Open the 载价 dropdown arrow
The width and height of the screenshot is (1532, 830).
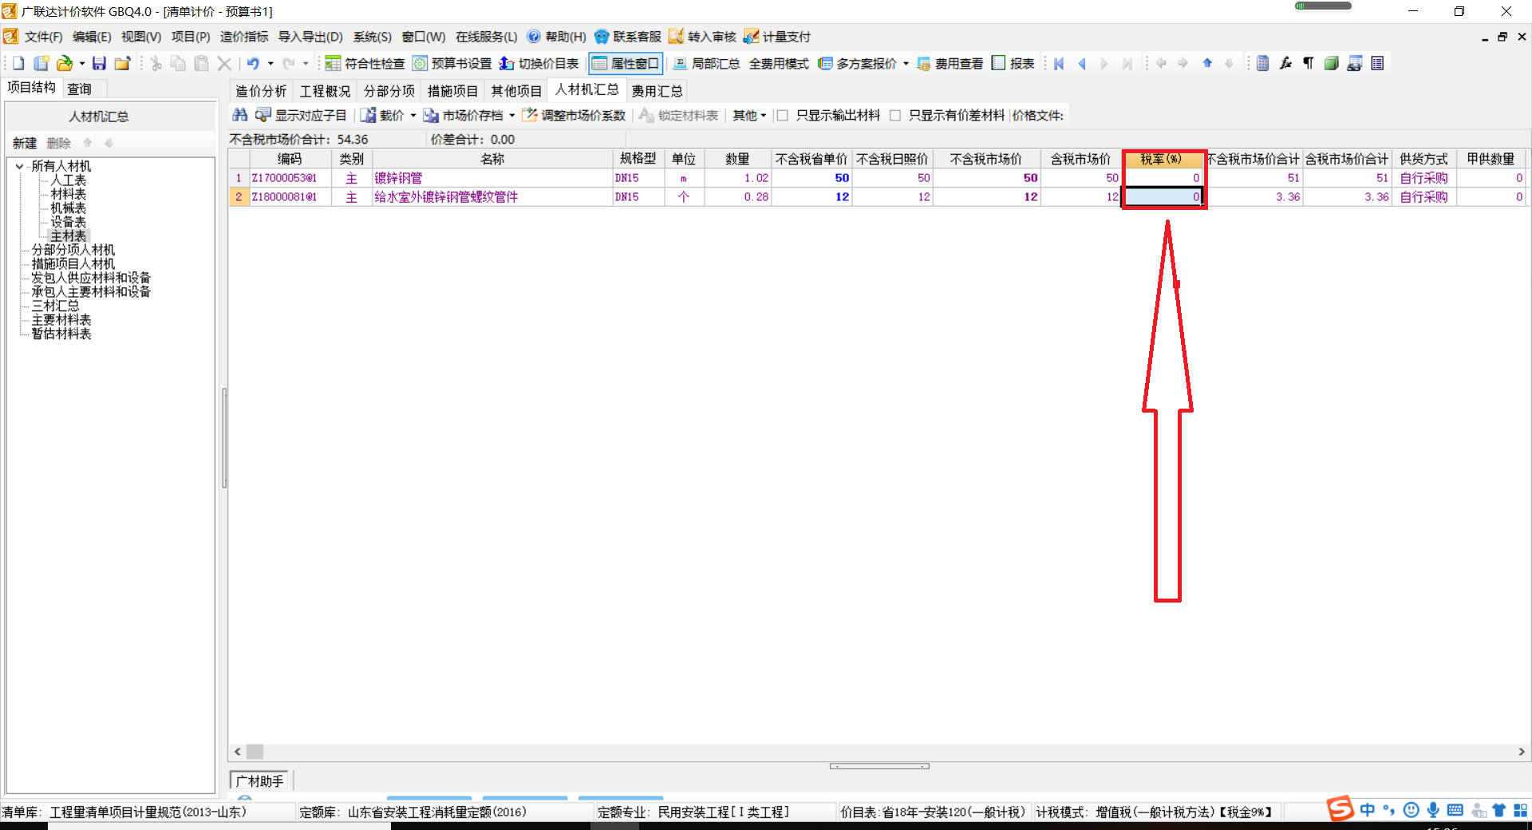[x=413, y=116]
